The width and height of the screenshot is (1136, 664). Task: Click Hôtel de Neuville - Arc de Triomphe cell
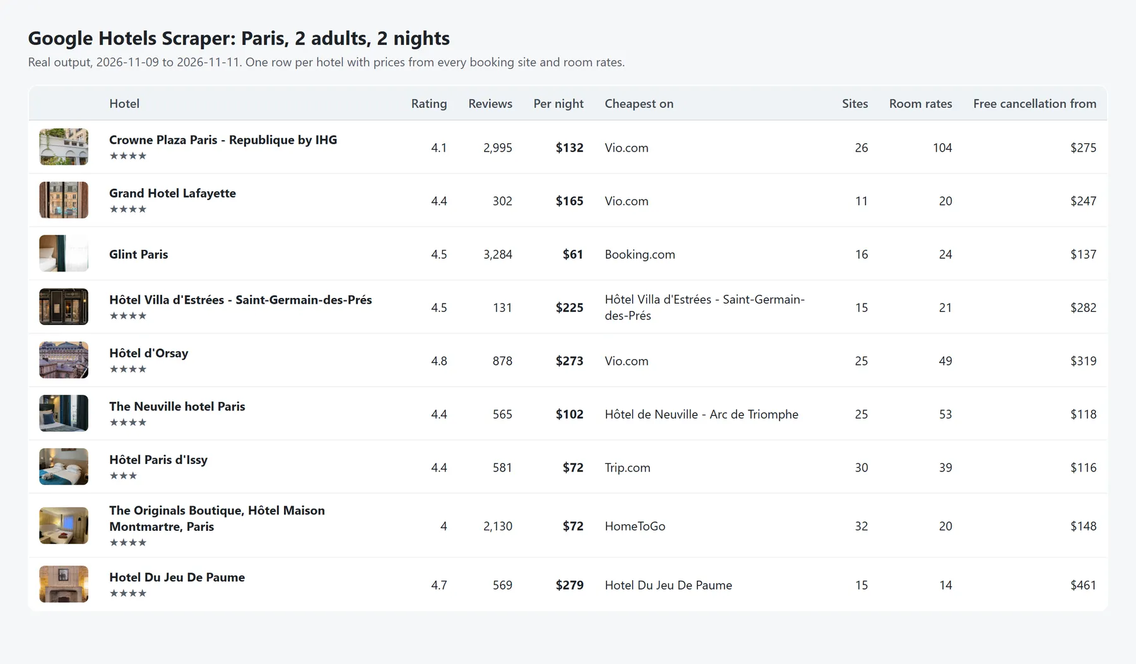click(701, 414)
